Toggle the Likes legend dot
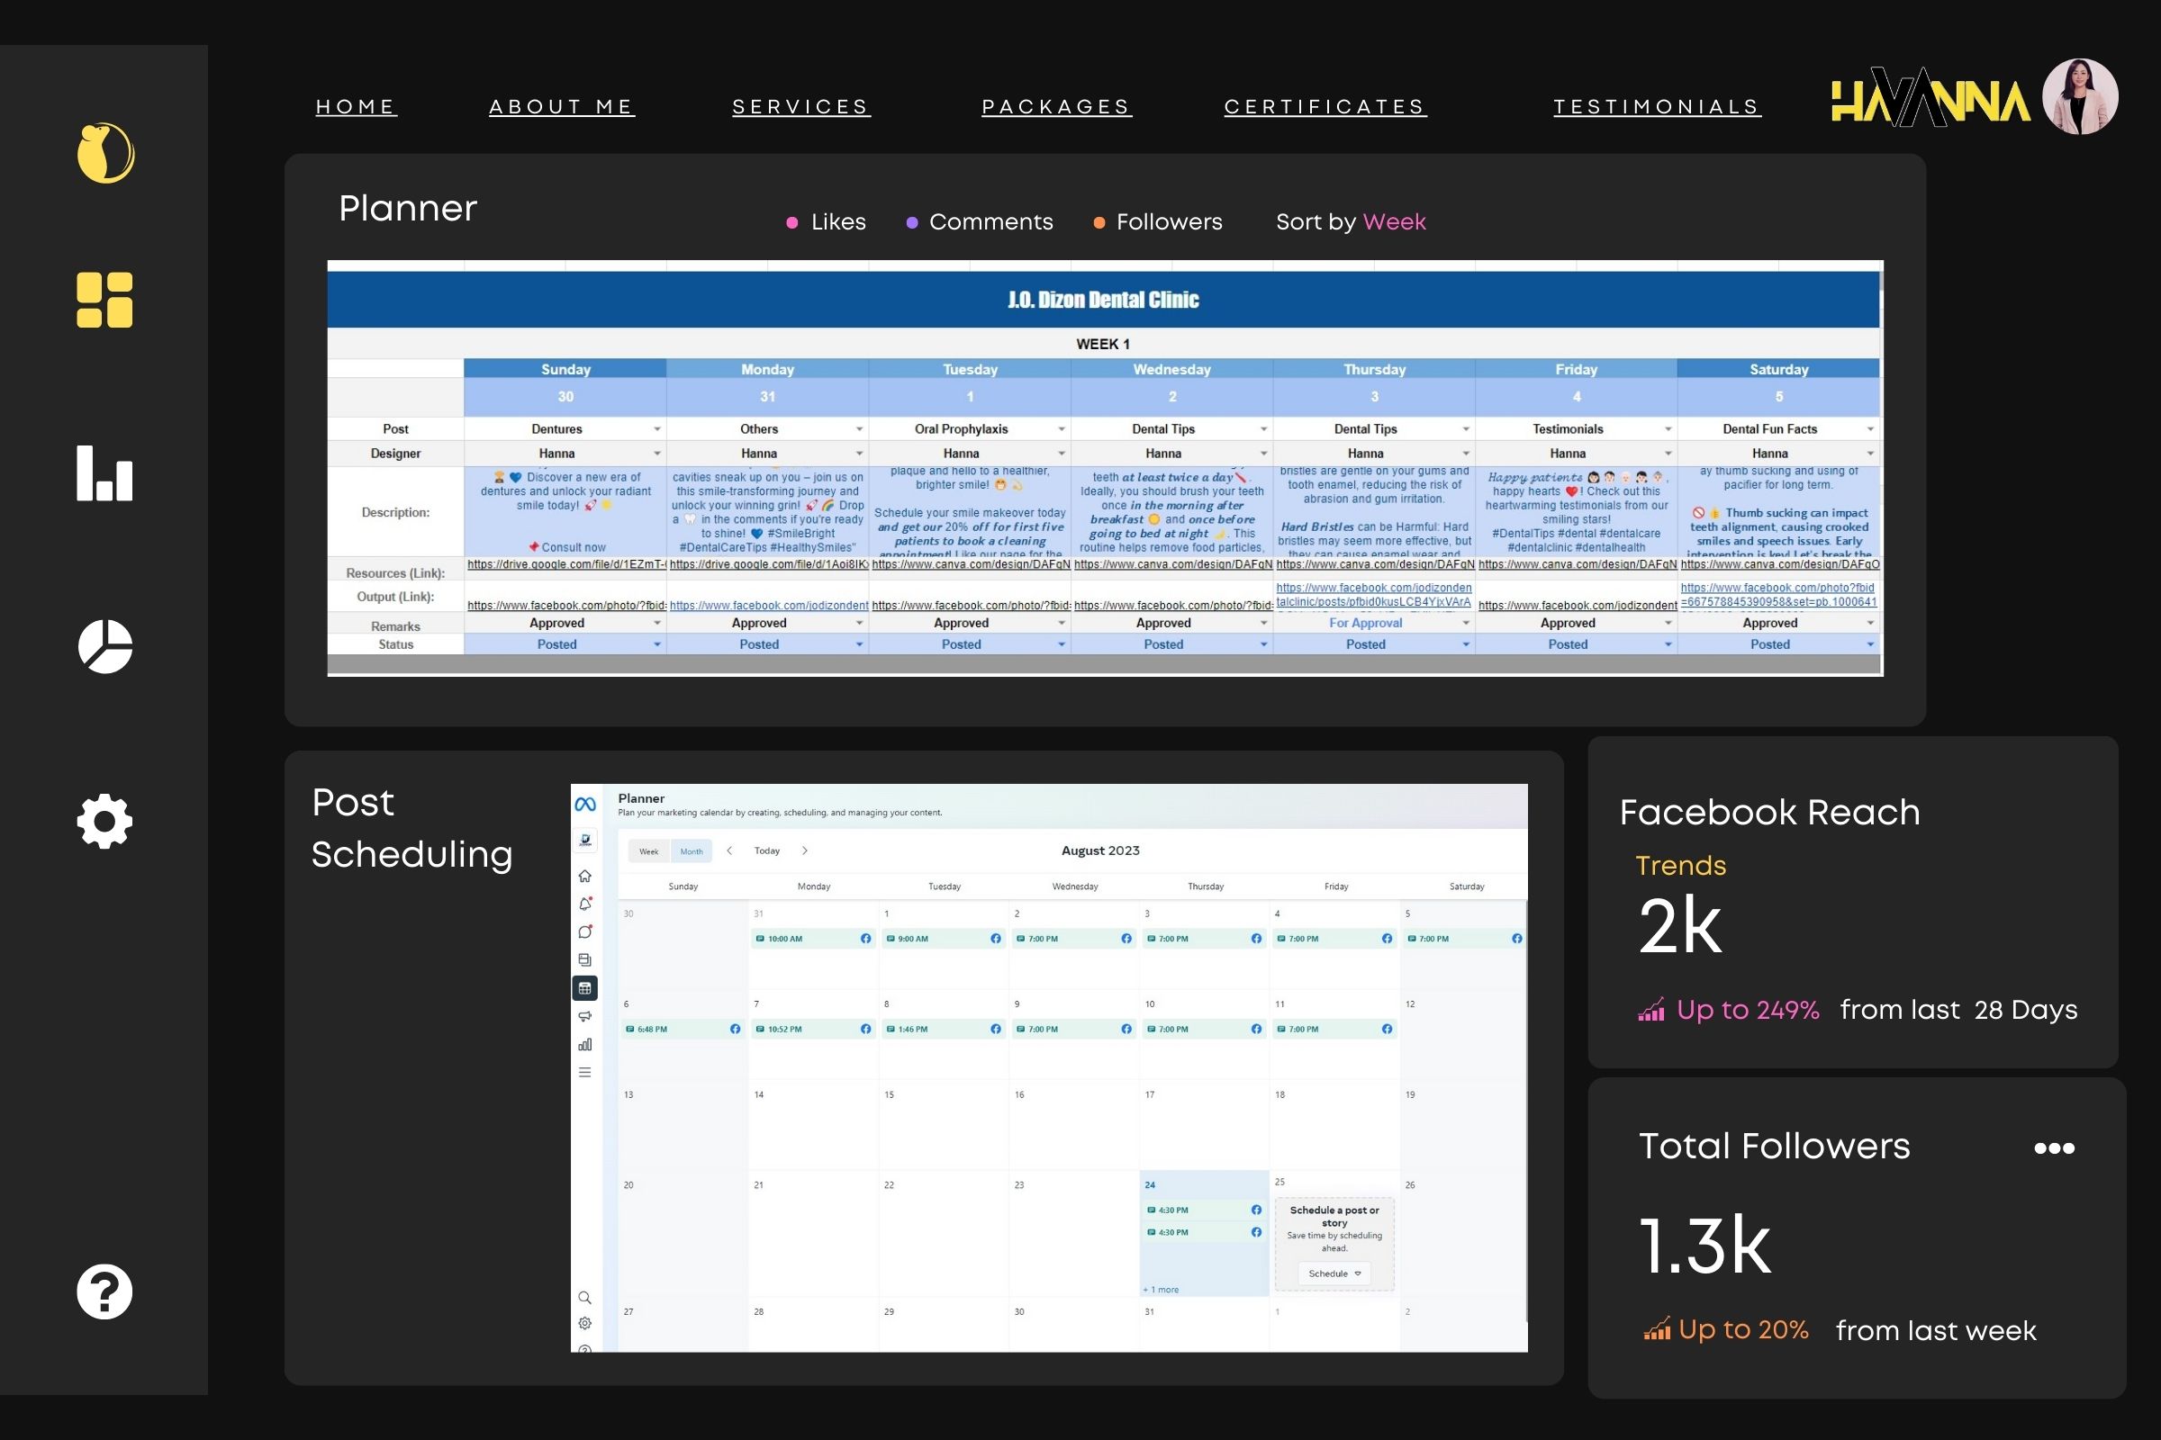The image size is (2161, 1440). (x=792, y=222)
